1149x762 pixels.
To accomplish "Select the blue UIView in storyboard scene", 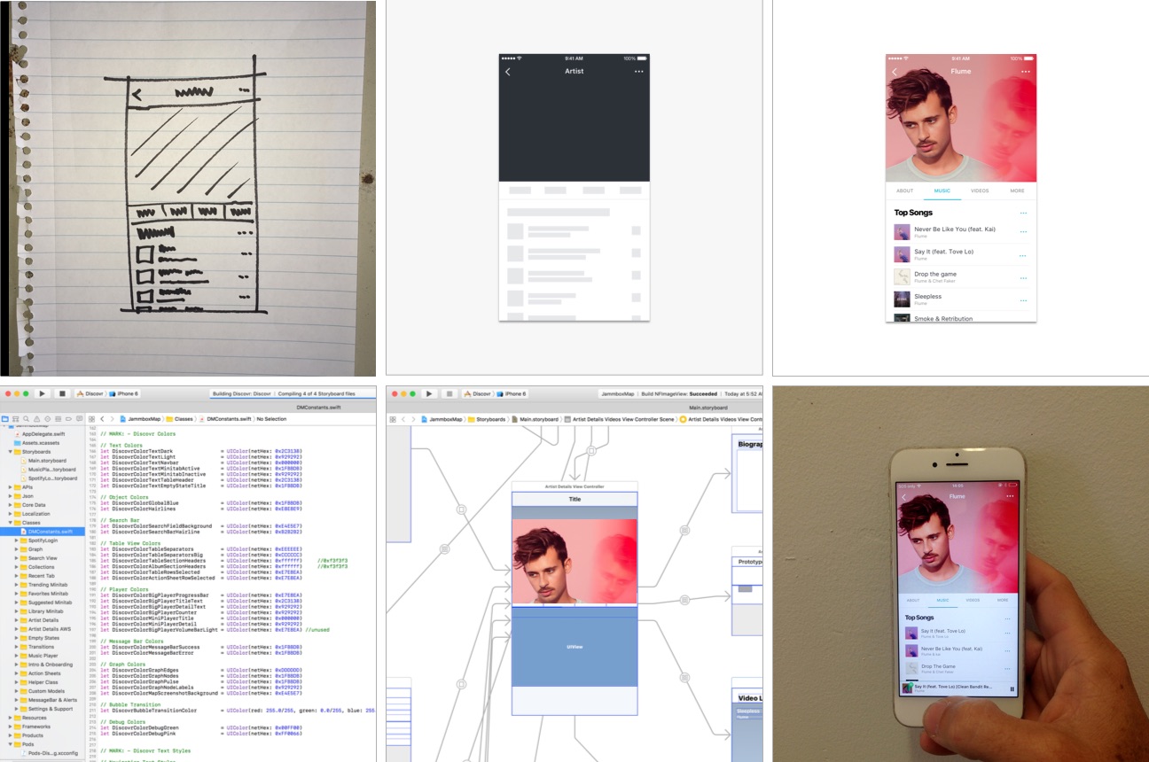I will click(x=574, y=647).
